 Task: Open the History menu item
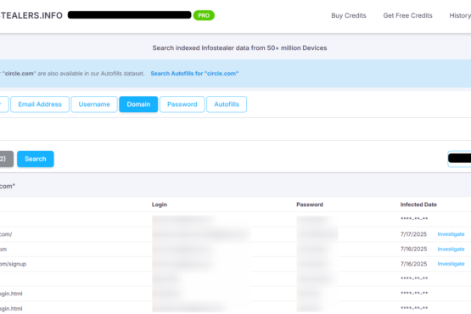pos(460,15)
